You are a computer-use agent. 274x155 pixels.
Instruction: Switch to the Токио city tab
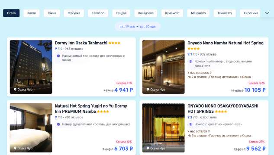(x=52, y=13)
